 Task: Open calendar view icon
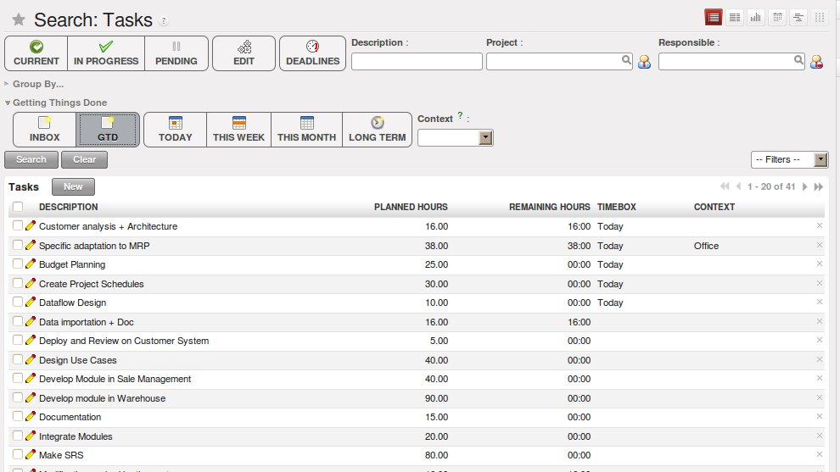point(776,17)
